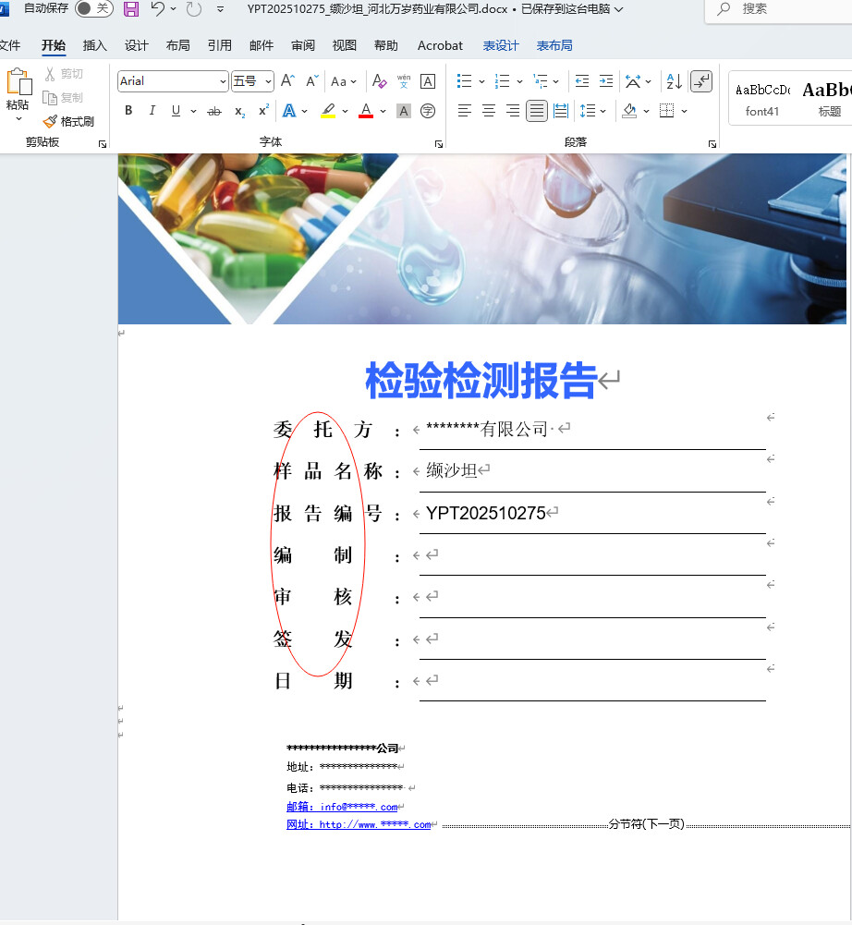This screenshot has width=852, height=925.
Task: Click the distributed alignment icon
Action: [561, 110]
